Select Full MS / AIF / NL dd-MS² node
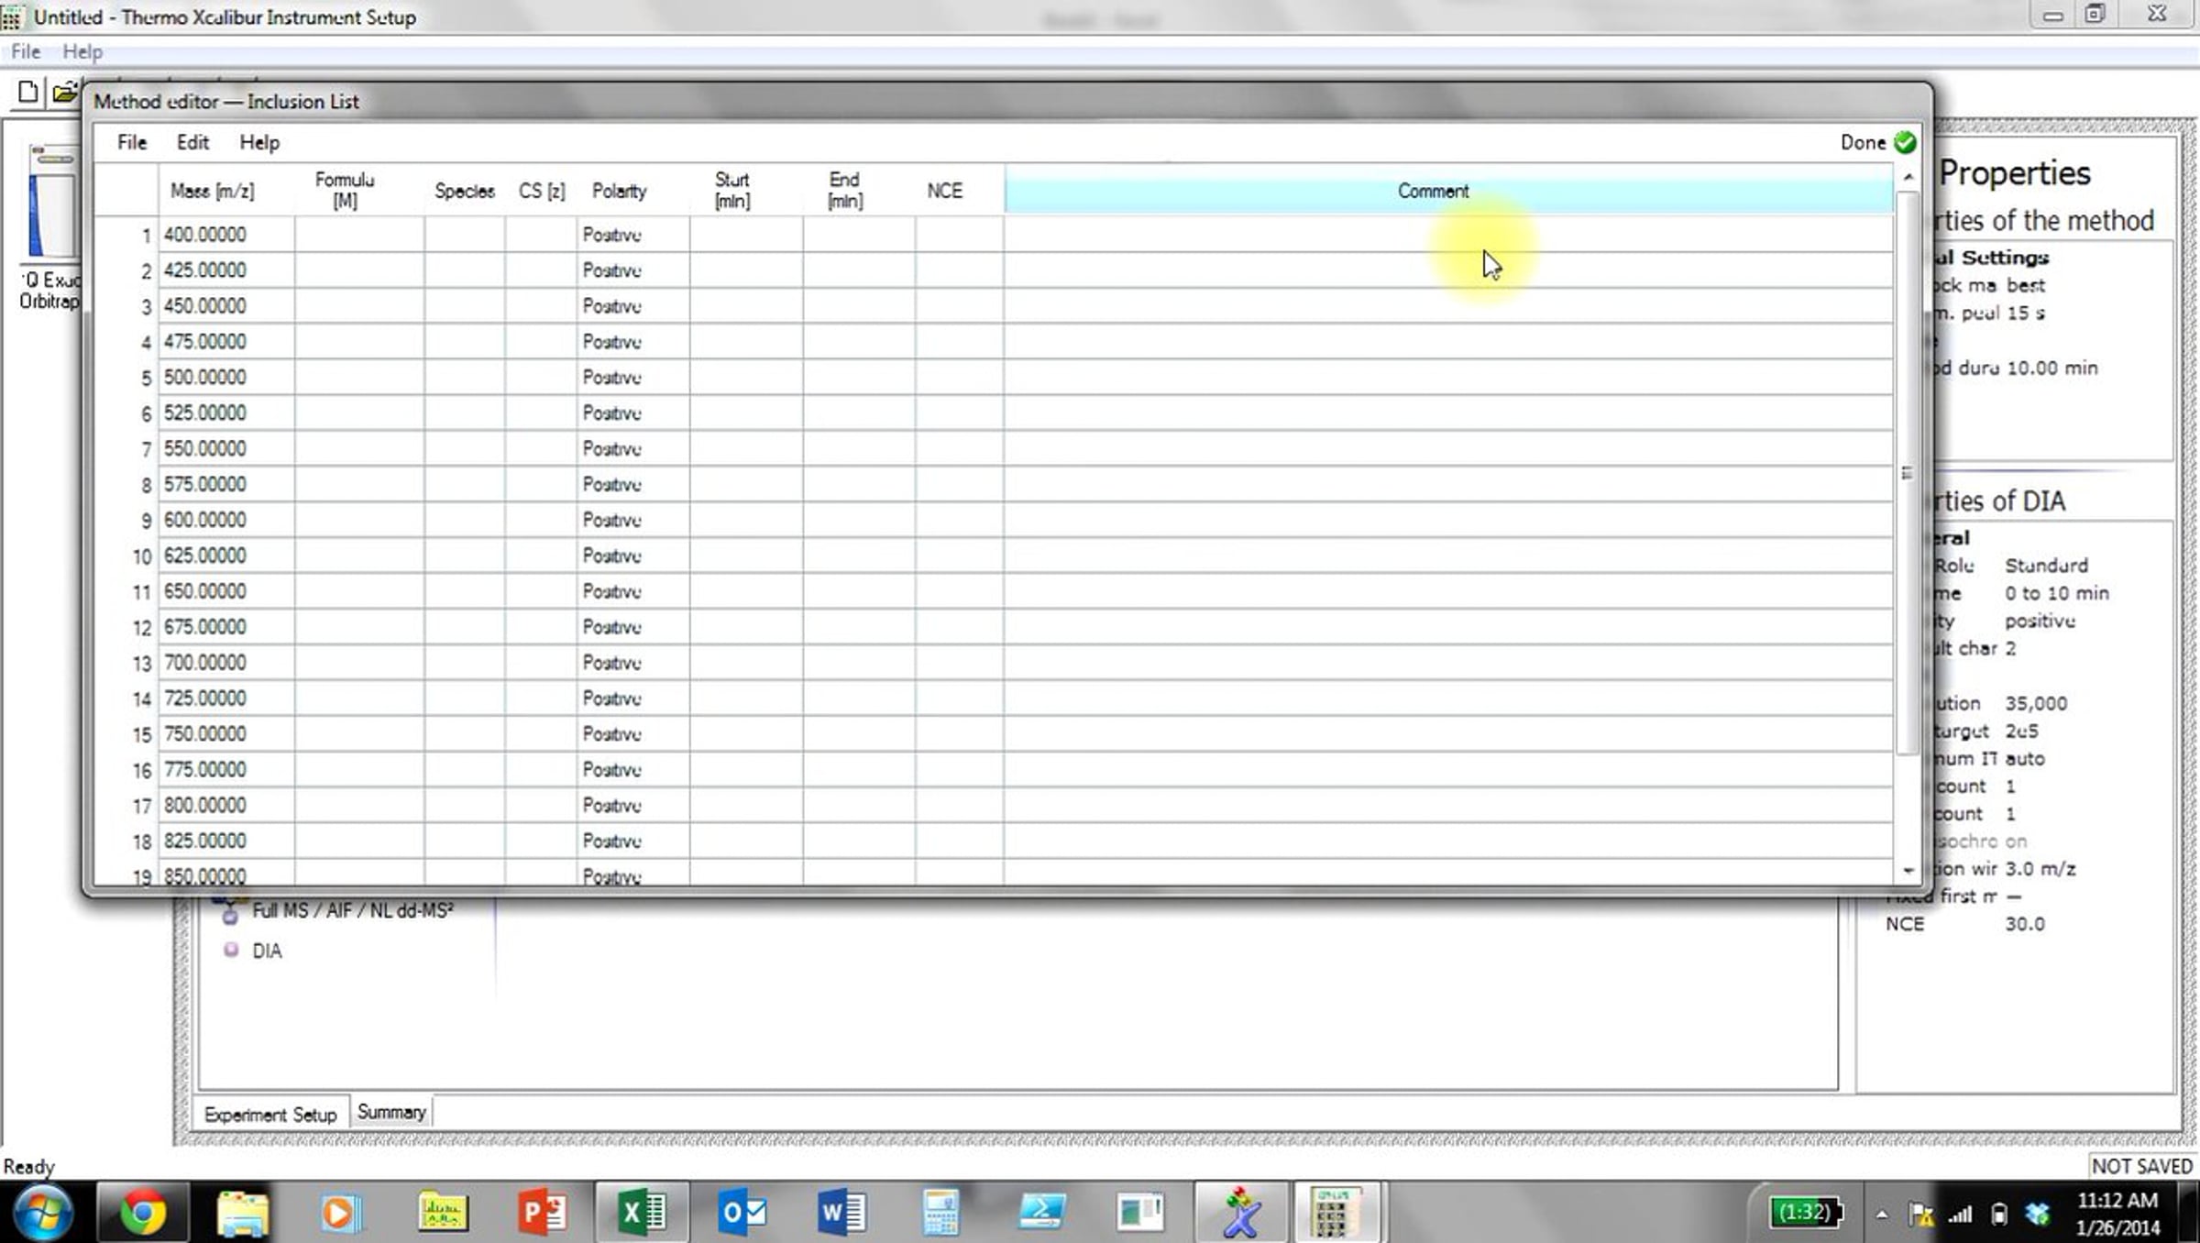The width and height of the screenshot is (2200, 1243). pos(353,910)
